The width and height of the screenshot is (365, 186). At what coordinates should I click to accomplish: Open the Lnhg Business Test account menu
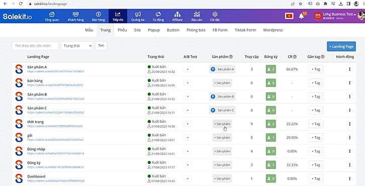pos(339,16)
